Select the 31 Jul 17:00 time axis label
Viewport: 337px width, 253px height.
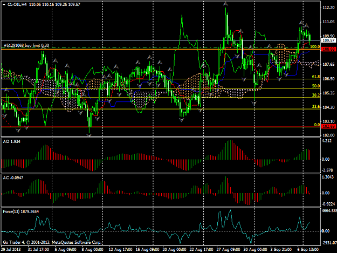(38, 249)
